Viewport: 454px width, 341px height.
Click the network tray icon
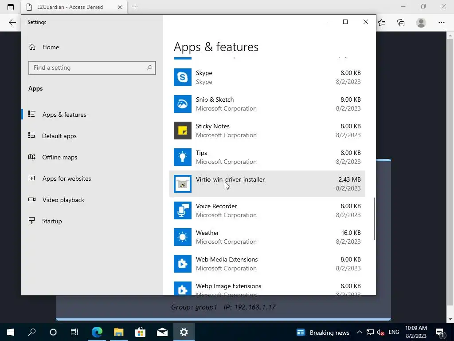[370, 332]
